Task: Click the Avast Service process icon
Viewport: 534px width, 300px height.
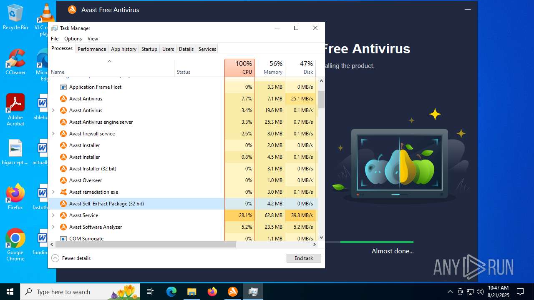Action: point(63,215)
